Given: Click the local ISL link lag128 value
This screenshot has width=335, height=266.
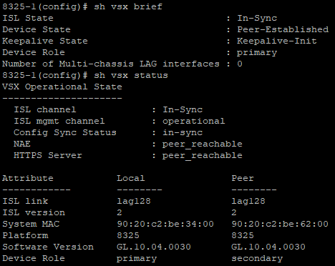Looking at the screenshot, I should pyautogui.click(x=134, y=201).
